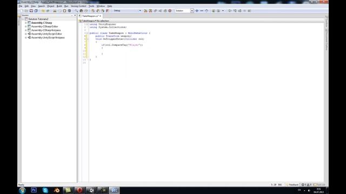The image size is (346, 194).
Task: Select Assembly-CSharp-Editor in the tree
Action: [x=44, y=26]
